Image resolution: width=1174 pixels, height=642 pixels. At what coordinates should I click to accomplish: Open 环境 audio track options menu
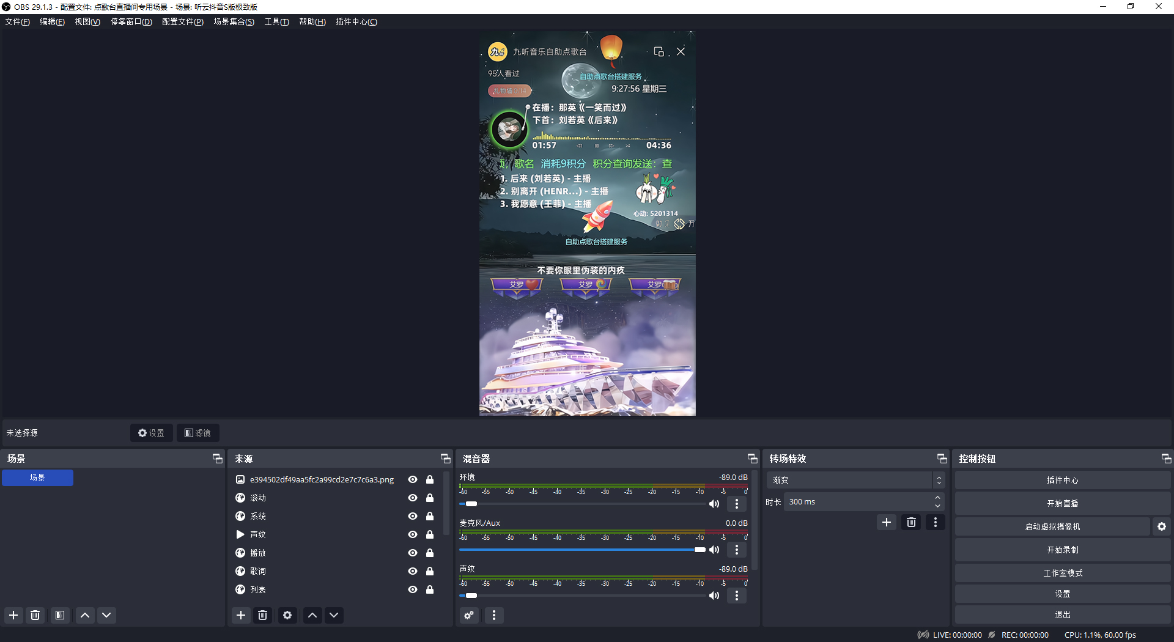click(x=737, y=504)
